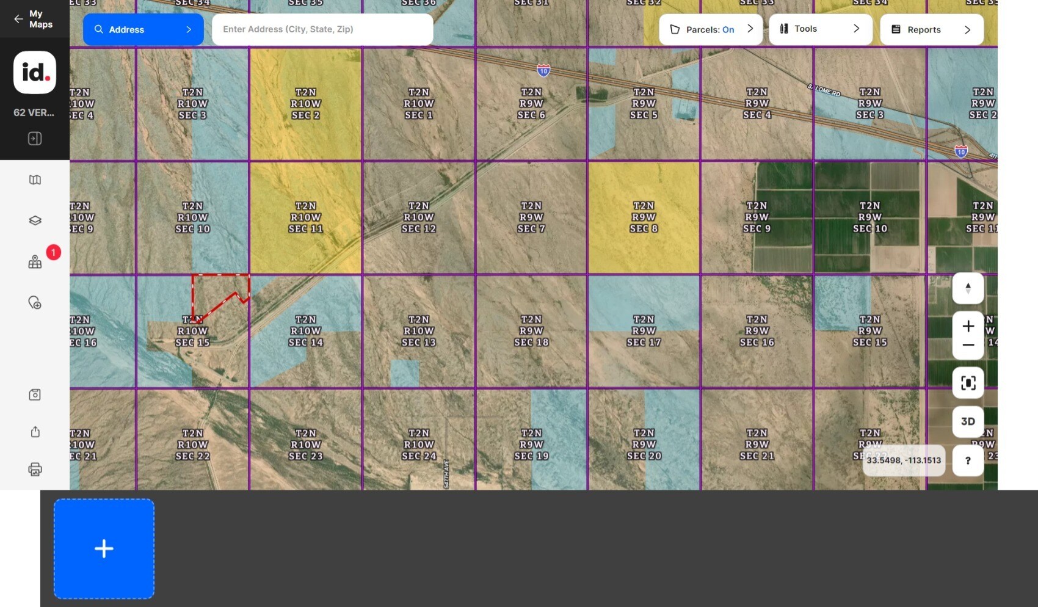
Task: Click the fit-to-extent frame icon
Action: (968, 383)
